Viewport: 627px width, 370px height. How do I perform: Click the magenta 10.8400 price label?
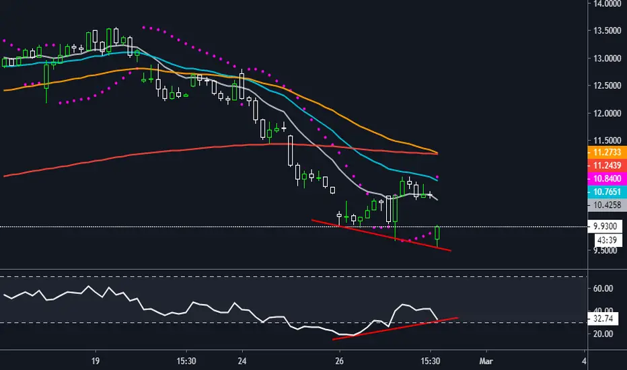click(x=607, y=179)
